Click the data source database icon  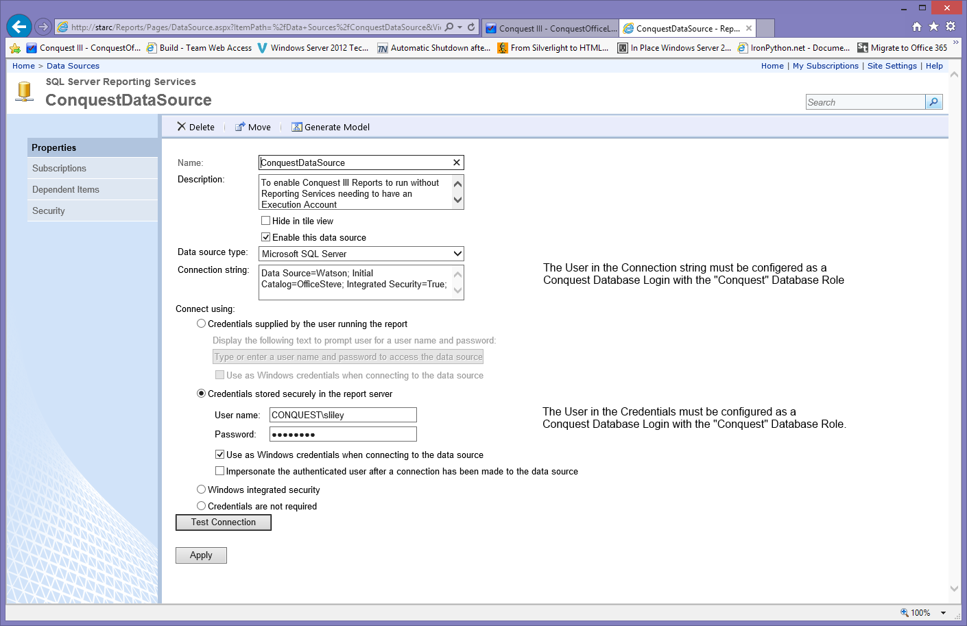(x=25, y=92)
